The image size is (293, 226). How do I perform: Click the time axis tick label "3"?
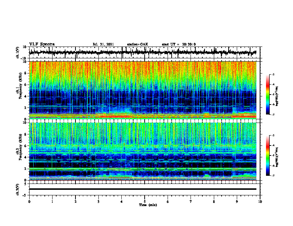point(98,202)
